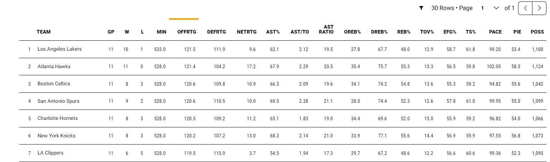Open the page number dropdown

point(489,8)
